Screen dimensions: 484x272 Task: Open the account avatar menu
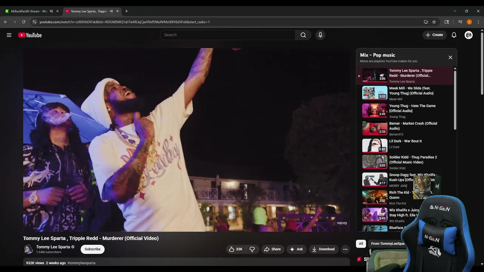pos(468,35)
